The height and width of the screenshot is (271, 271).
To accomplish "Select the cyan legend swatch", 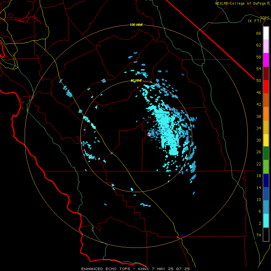I will [x=266, y=221].
